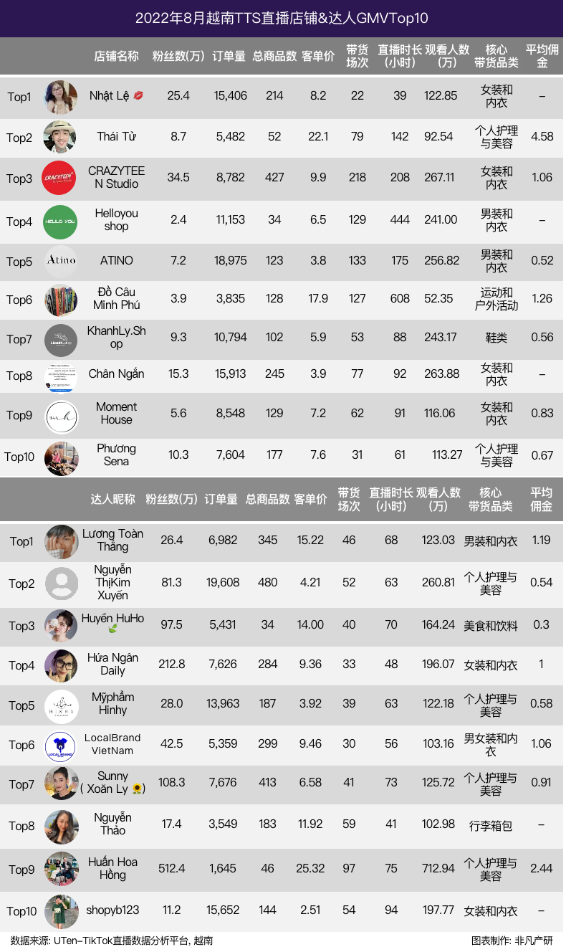Click the blue LocalBrand VietNam logo
566x952 pixels.
(x=60, y=746)
